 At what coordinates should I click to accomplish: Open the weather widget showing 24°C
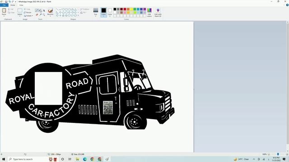pos(241,159)
